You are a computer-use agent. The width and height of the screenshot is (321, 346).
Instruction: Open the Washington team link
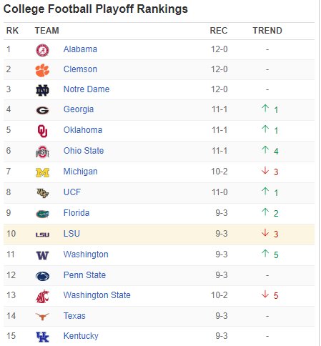[x=86, y=254]
